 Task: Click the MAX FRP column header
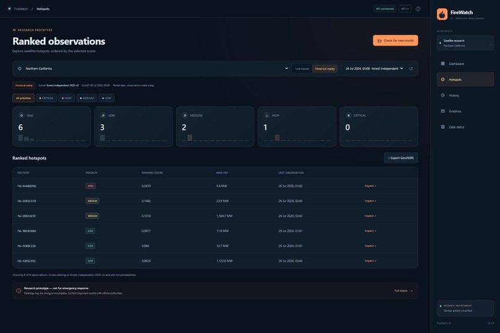[222, 173]
